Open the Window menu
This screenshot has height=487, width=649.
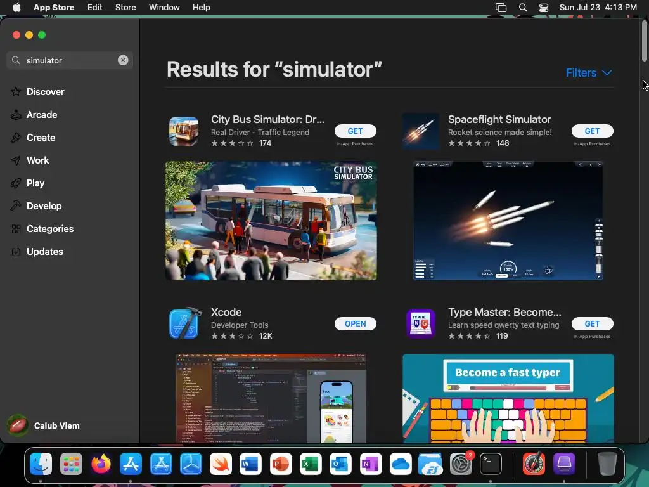[x=164, y=7]
